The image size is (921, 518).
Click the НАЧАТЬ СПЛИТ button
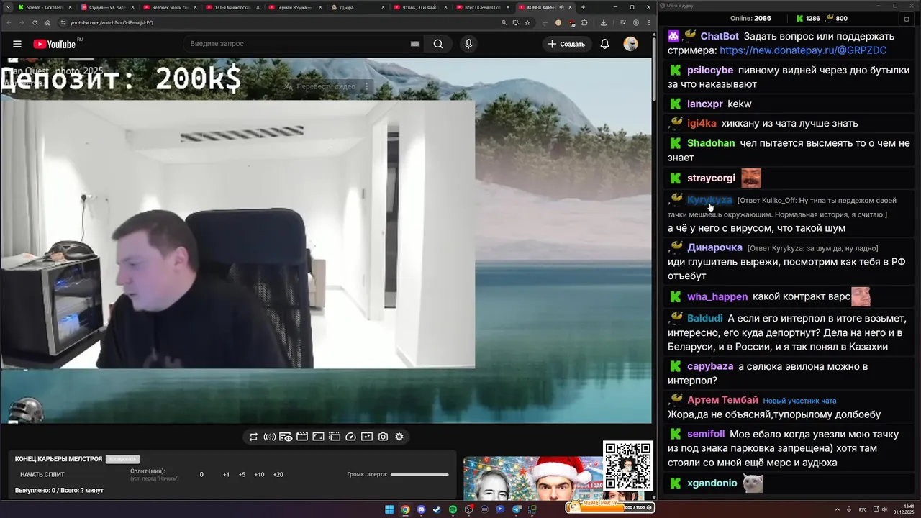pos(42,474)
